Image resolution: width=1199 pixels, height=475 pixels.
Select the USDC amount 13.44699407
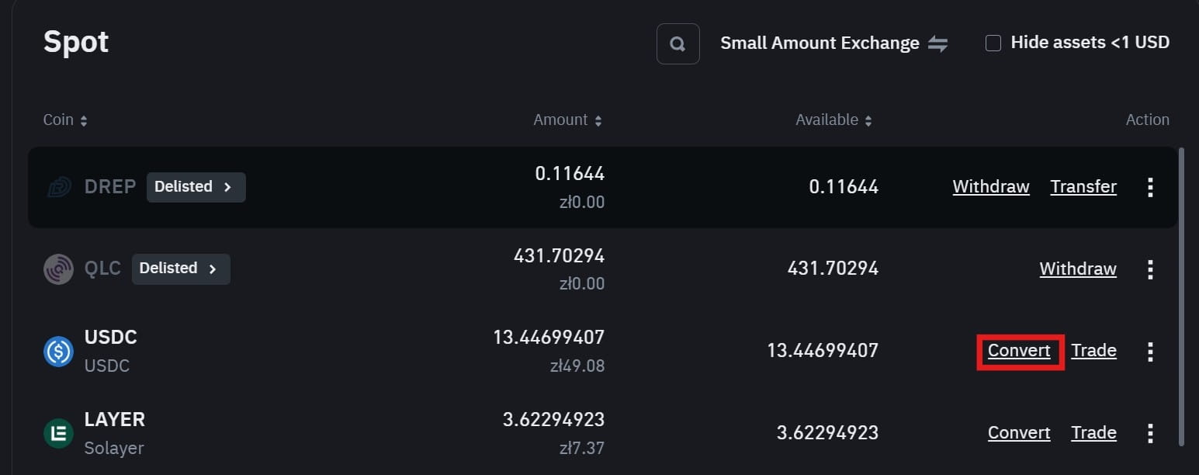(x=549, y=338)
